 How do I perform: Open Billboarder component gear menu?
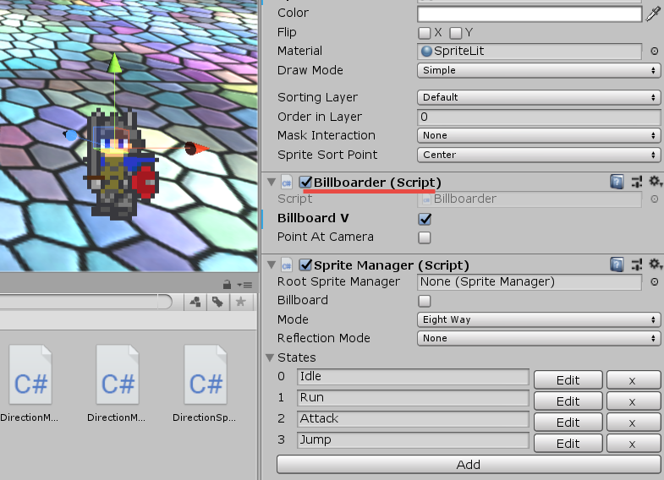coord(655,182)
